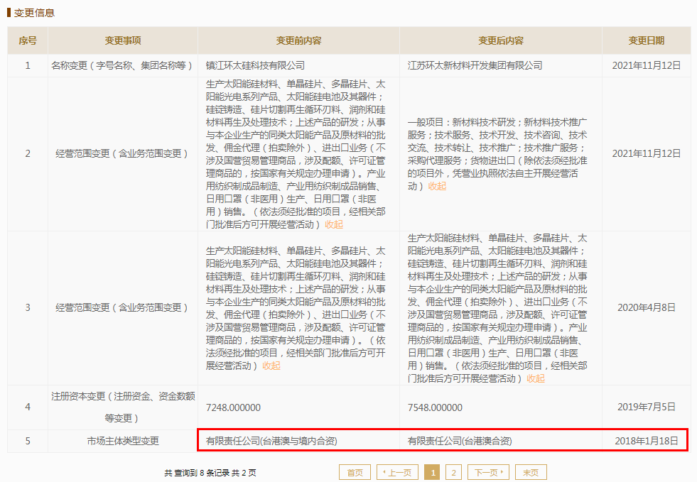This screenshot has height=482, width=697.
Task: Click the date 2020年4月8日
Action: pyautogui.click(x=647, y=307)
